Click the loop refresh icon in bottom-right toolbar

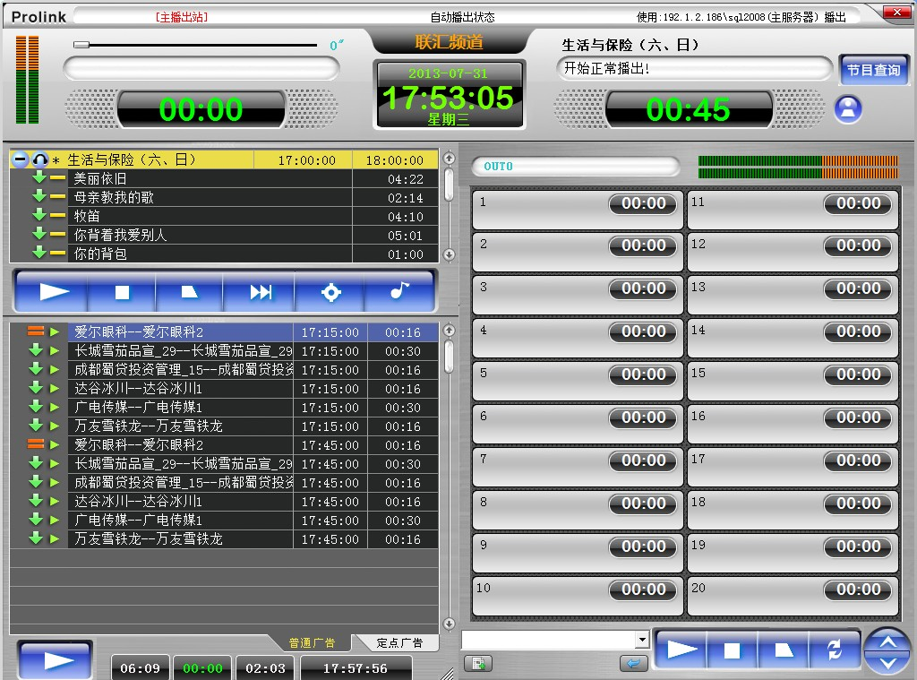tap(835, 650)
